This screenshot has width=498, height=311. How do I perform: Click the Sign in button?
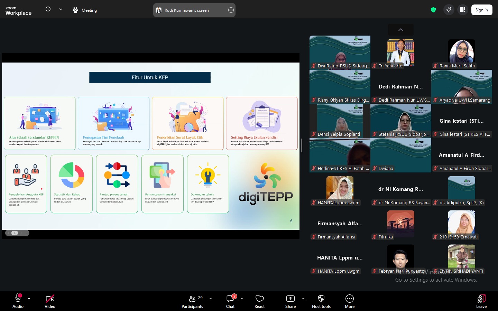(x=481, y=10)
